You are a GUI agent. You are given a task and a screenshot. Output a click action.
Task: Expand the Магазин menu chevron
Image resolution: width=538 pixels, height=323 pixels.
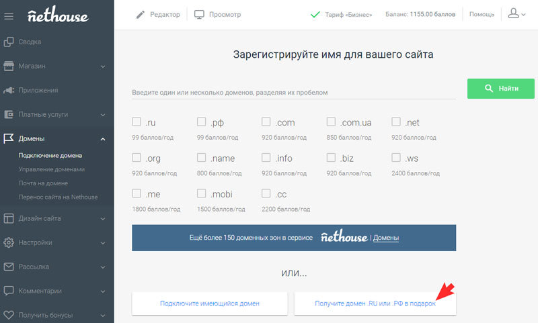[x=103, y=66]
